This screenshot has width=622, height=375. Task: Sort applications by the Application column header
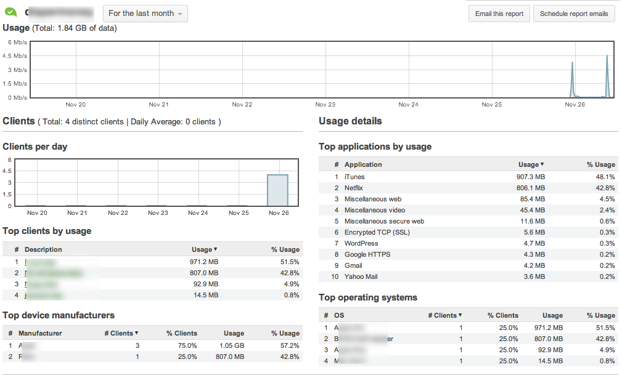pos(363,164)
